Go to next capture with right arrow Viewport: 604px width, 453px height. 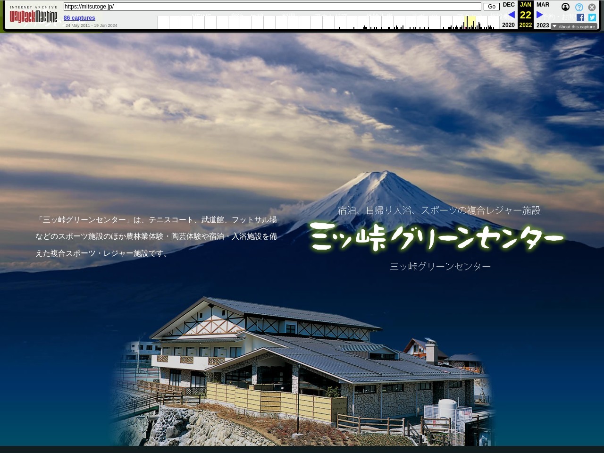click(539, 15)
